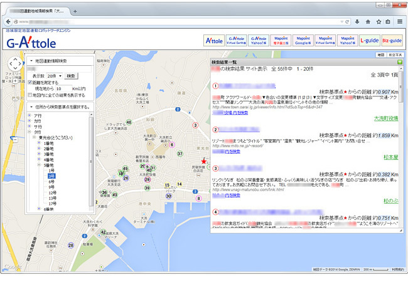Open the 表示数 20件 dropdown
Screen dimensions: 408x282
click(55, 76)
